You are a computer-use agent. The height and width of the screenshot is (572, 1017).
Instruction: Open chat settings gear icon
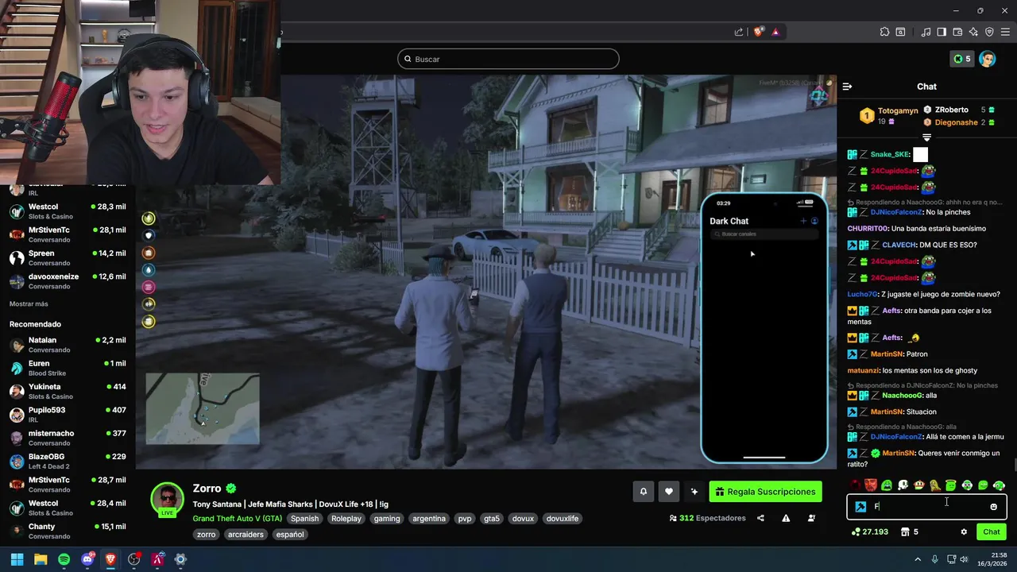click(964, 531)
